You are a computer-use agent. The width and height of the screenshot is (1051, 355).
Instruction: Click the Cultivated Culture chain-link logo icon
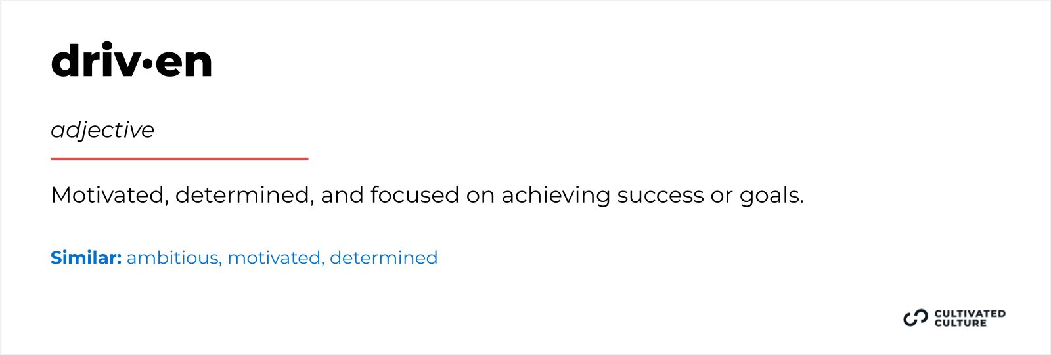pos(915,318)
